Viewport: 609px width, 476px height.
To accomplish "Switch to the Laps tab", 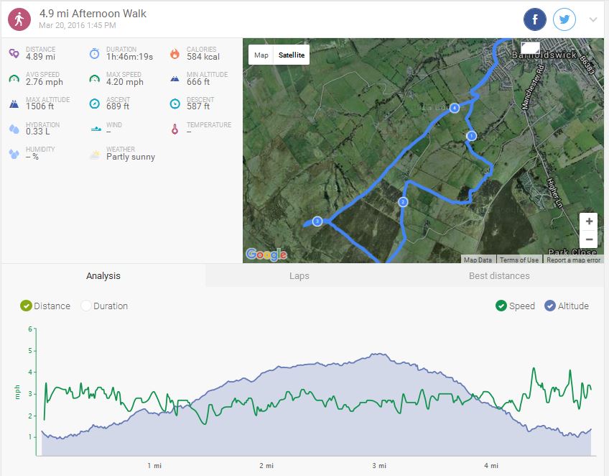I will (x=299, y=275).
